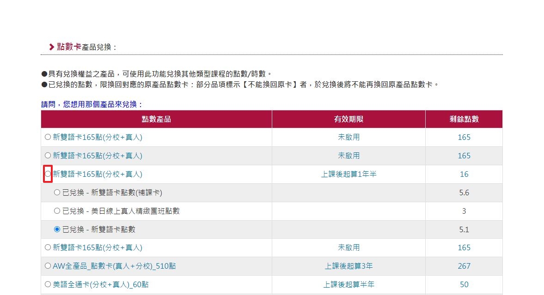Choose the 已兌換 - 美日線上真人精緻團班點數 radio button

(x=57, y=211)
